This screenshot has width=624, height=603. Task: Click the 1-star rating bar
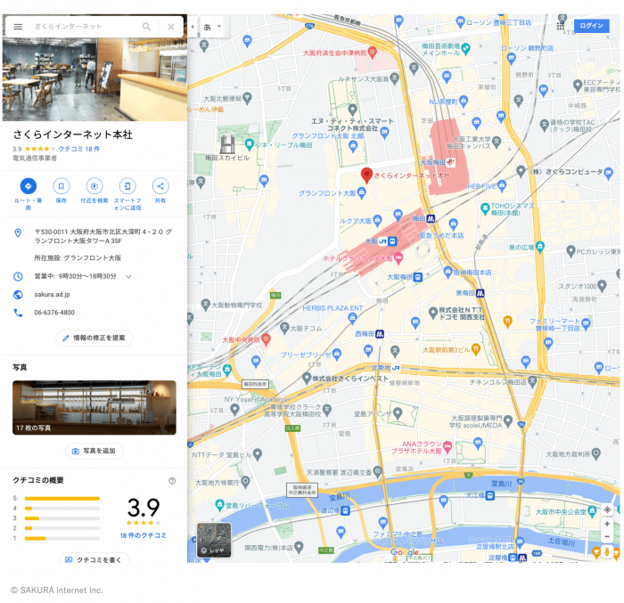click(x=62, y=538)
